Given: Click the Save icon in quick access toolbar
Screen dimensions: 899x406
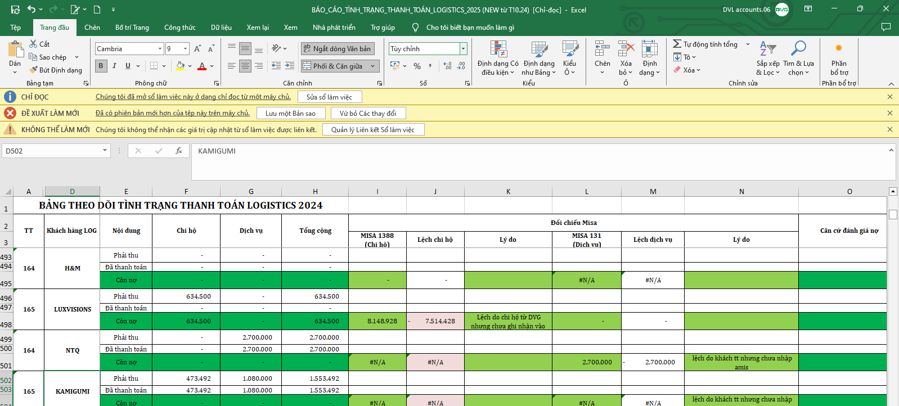Looking at the screenshot, I should click(15, 10).
